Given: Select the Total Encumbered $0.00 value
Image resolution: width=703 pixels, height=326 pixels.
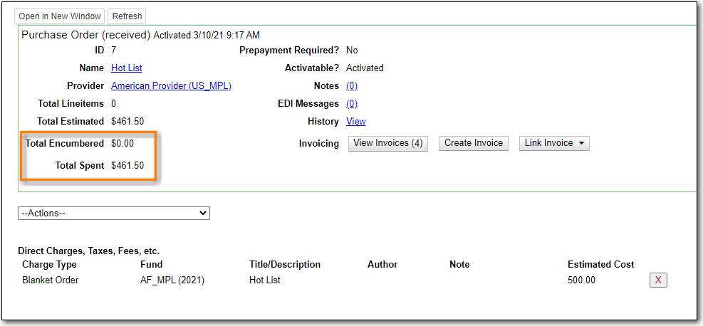Looking at the screenshot, I should [x=122, y=144].
